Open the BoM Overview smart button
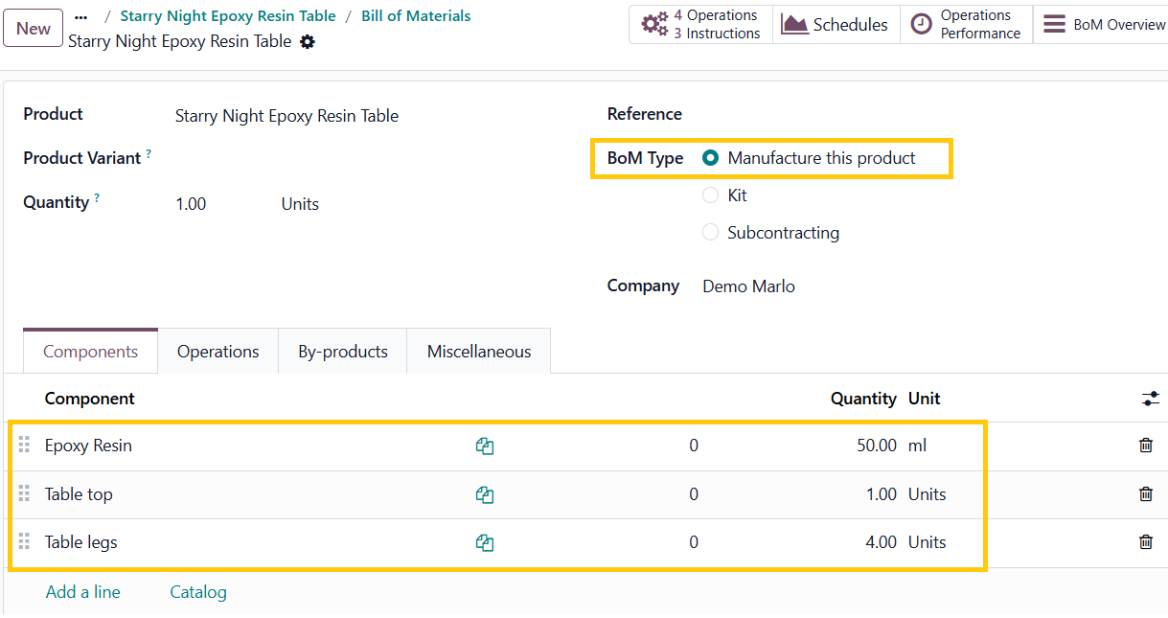 coord(1102,25)
